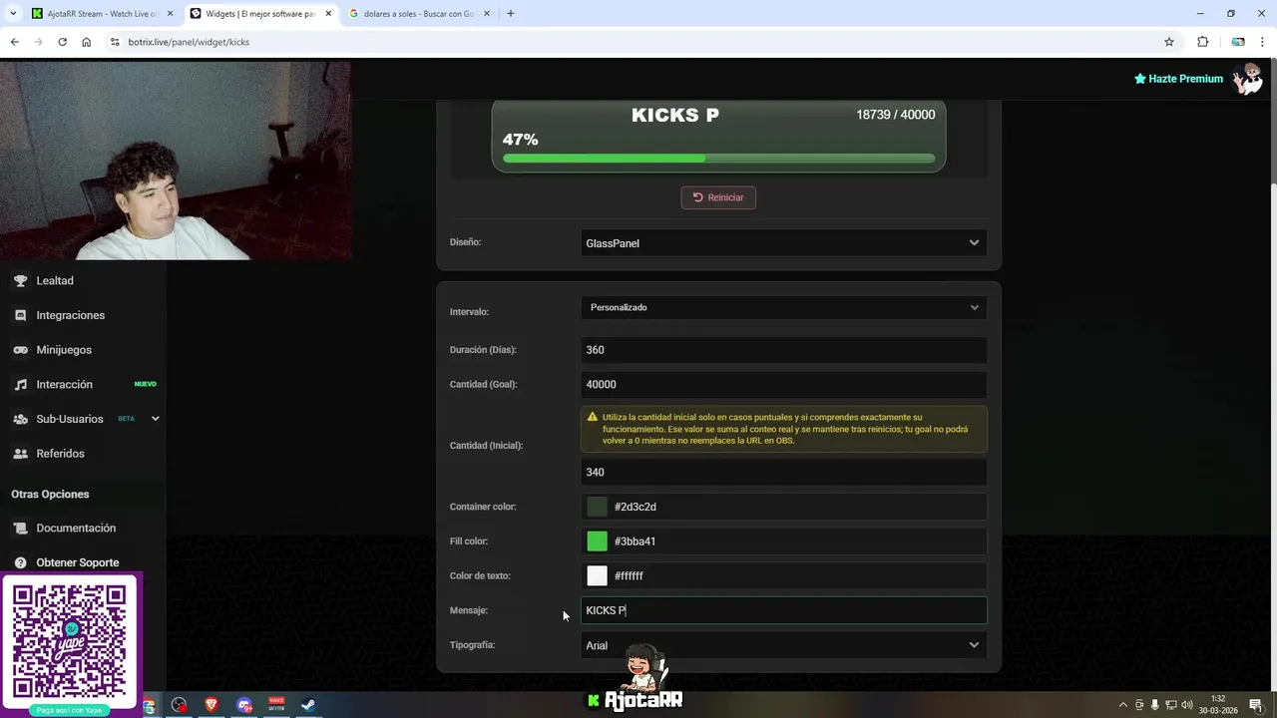The image size is (1277, 718).
Task: Go to the browser home page
Action: coord(86,42)
